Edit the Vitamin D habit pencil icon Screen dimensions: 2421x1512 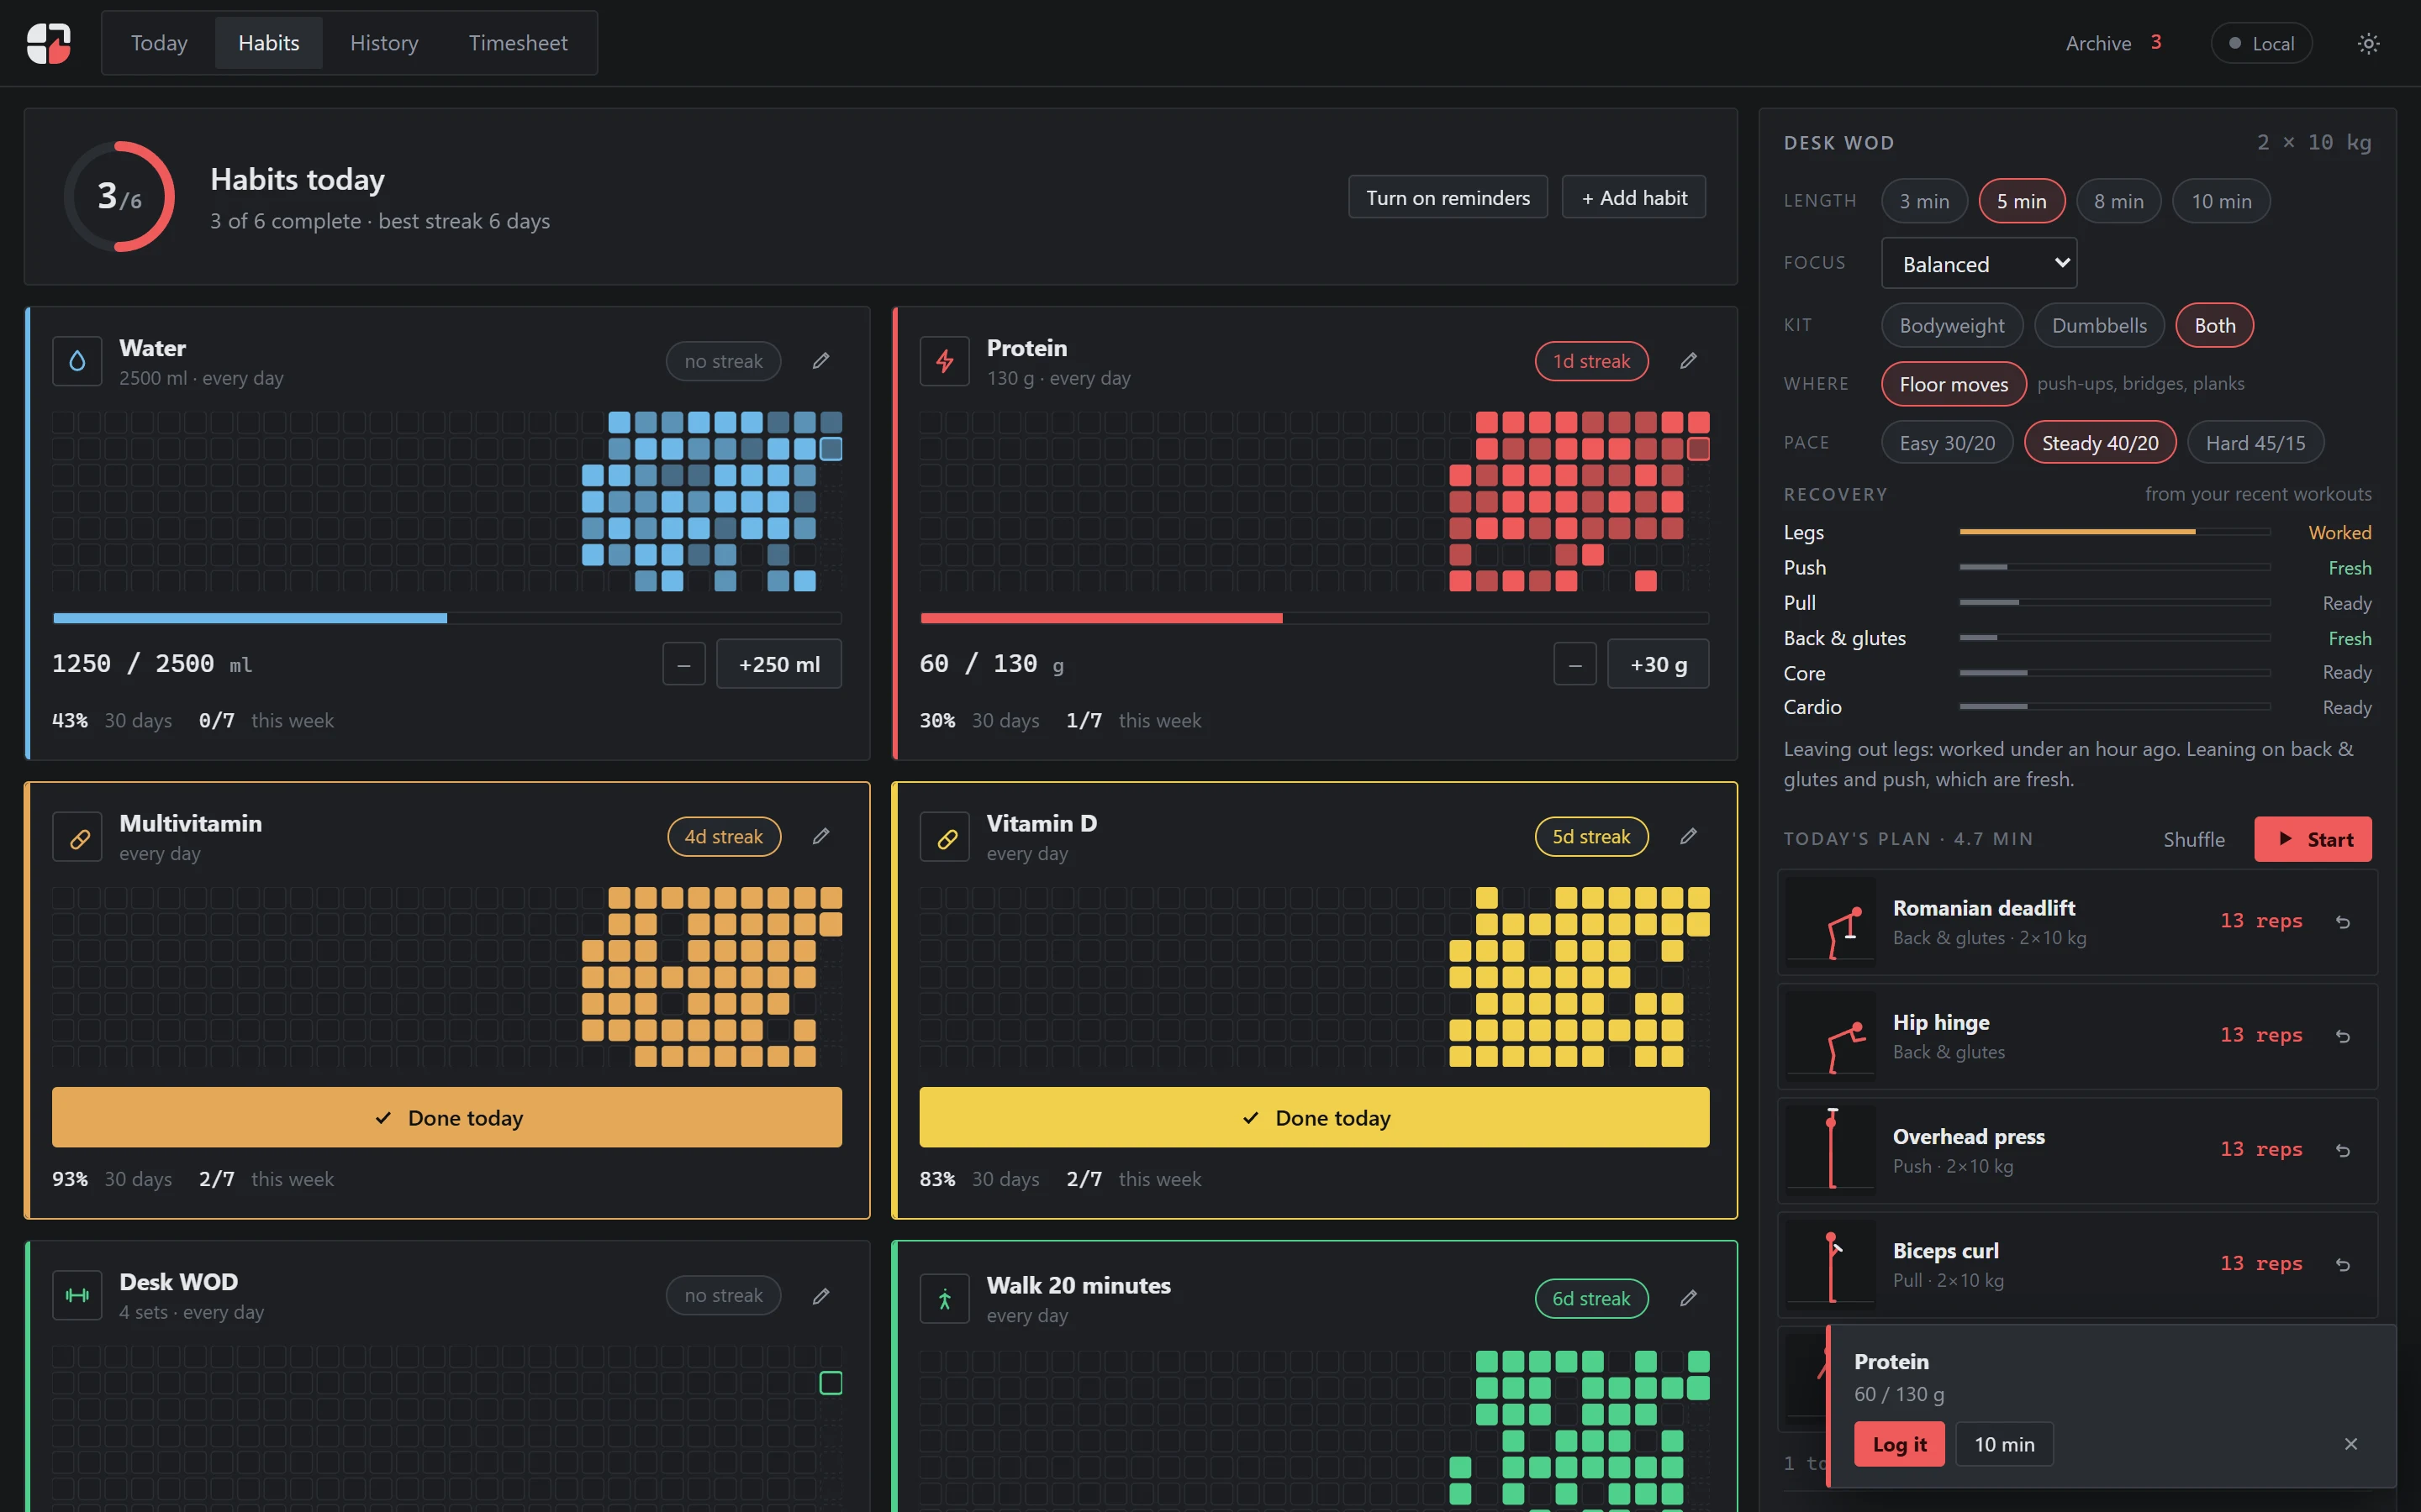tap(1688, 836)
